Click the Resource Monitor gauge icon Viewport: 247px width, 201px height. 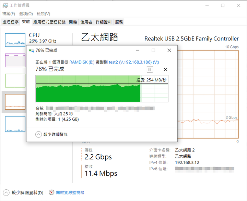[51, 192]
